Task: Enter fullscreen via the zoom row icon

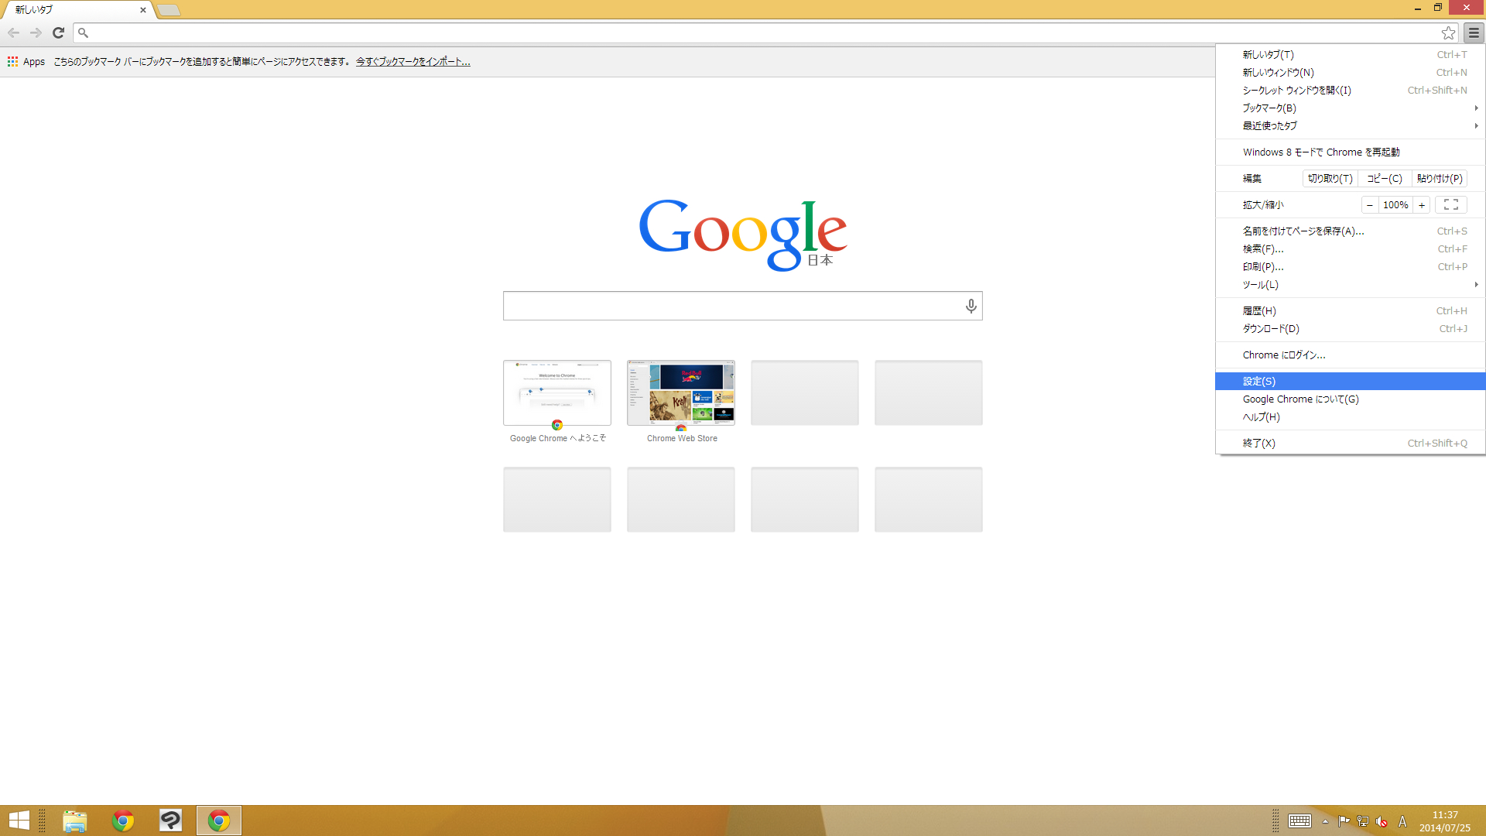Action: (x=1451, y=204)
